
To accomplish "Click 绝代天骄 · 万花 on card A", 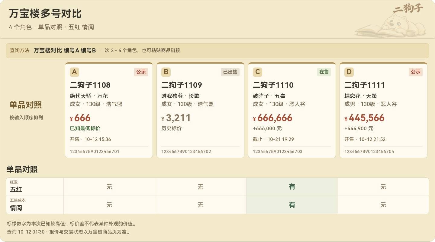I will coord(89,96).
